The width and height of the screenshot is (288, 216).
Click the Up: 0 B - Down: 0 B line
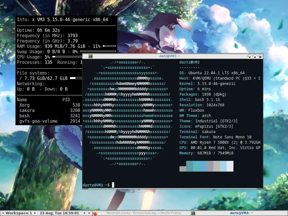pyautogui.click(x=42, y=89)
